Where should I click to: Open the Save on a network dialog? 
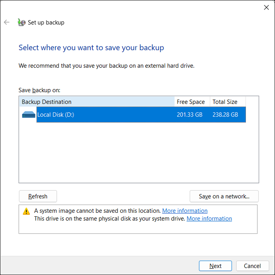tap(224, 196)
